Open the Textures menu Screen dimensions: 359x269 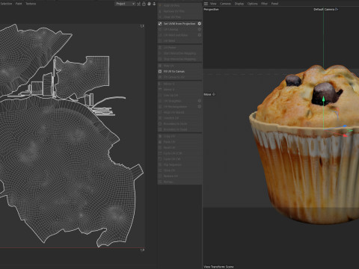coord(31,4)
